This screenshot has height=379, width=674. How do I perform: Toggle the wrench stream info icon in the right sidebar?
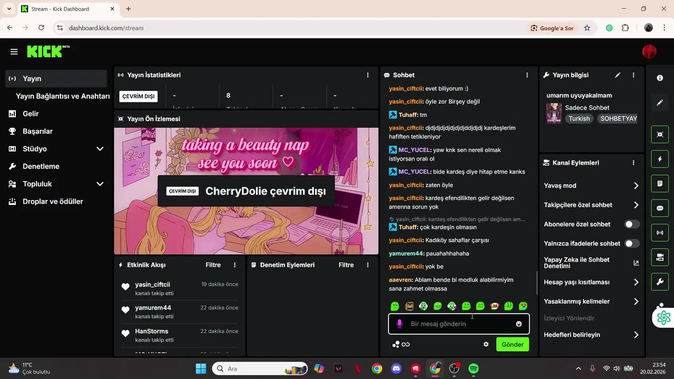pos(660,282)
